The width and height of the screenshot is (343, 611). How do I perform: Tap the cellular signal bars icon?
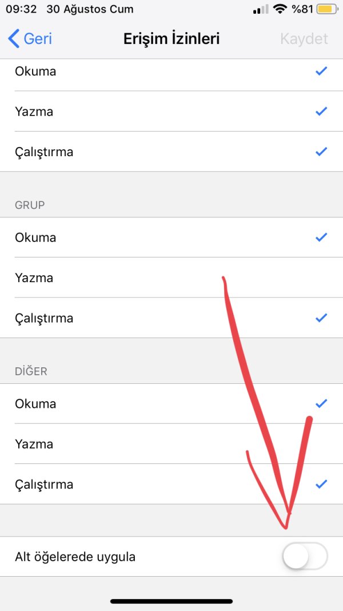click(x=260, y=10)
